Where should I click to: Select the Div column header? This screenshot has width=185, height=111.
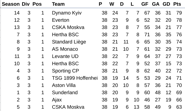(26, 4)
